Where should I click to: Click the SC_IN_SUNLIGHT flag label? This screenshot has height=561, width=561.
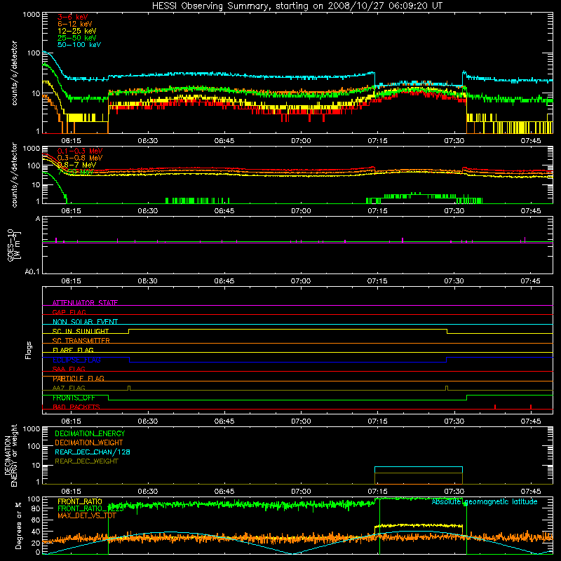coord(81,331)
